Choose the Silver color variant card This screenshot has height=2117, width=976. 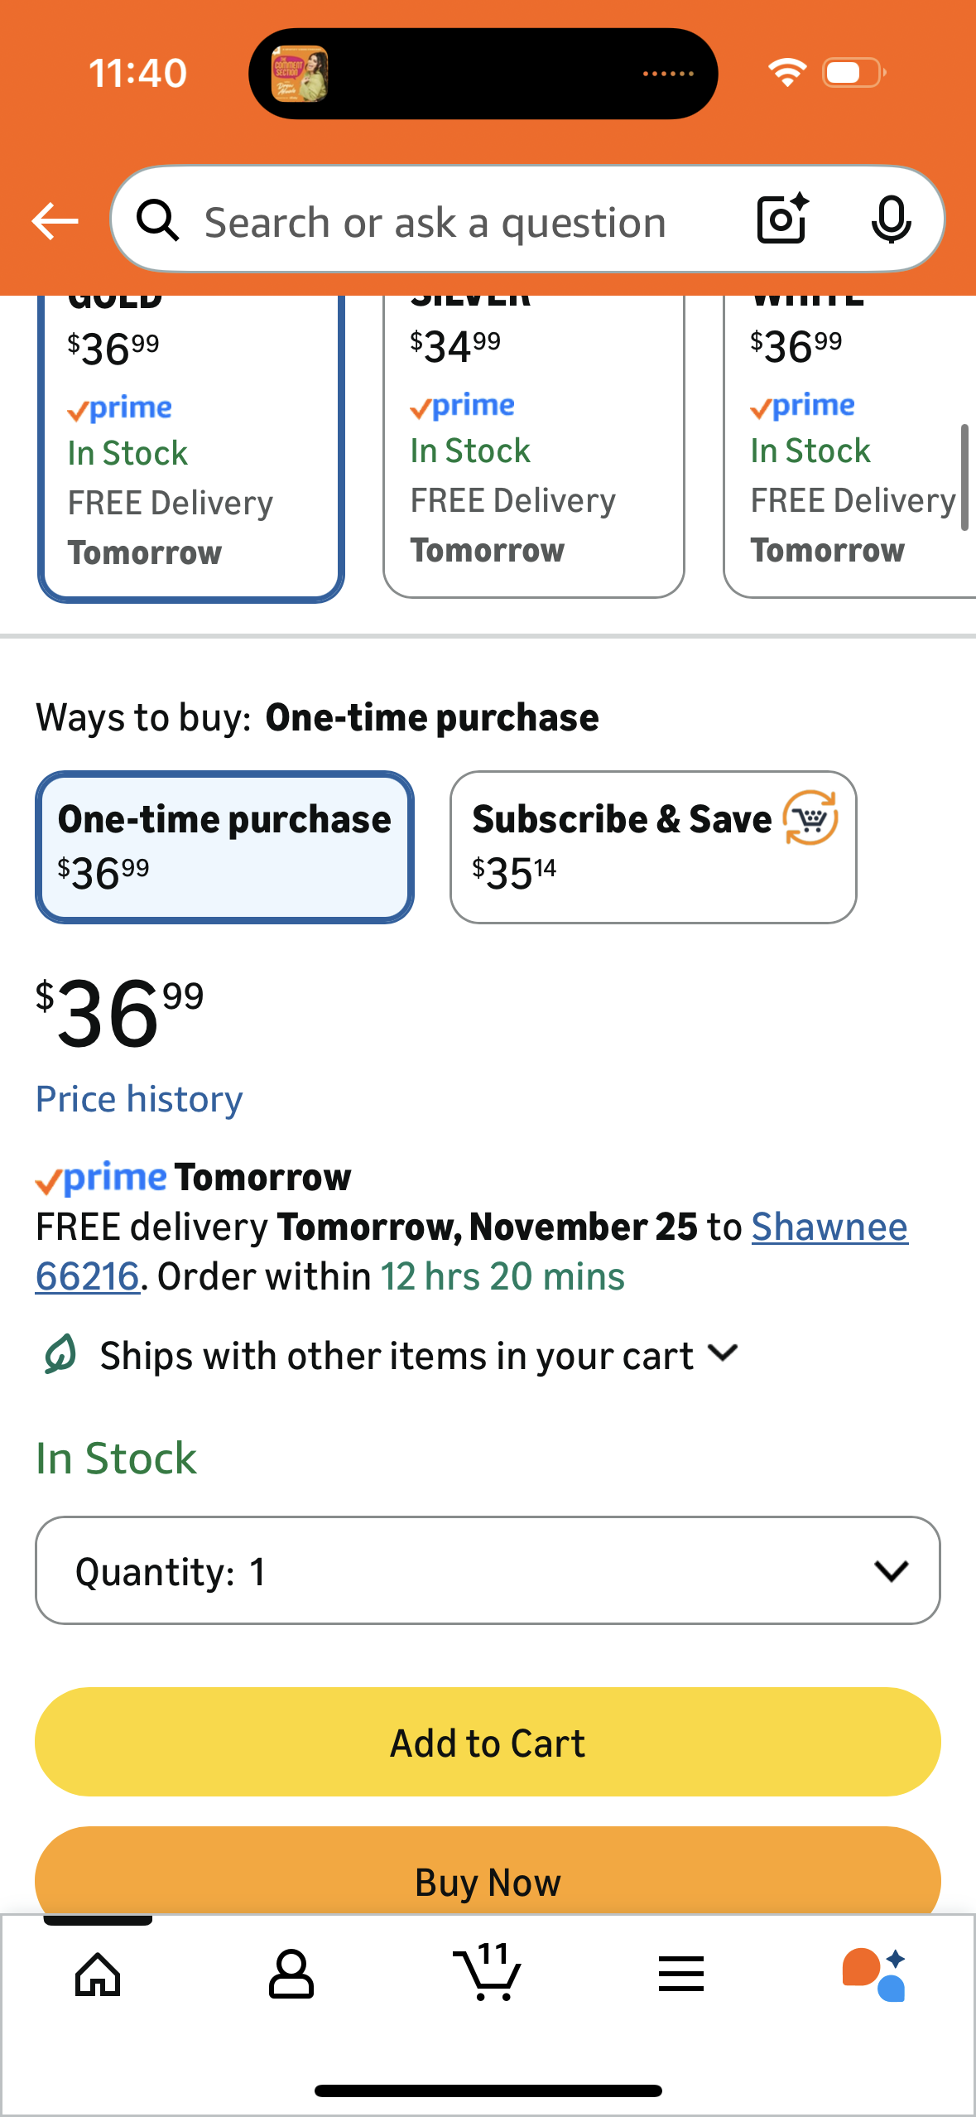pos(533,447)
